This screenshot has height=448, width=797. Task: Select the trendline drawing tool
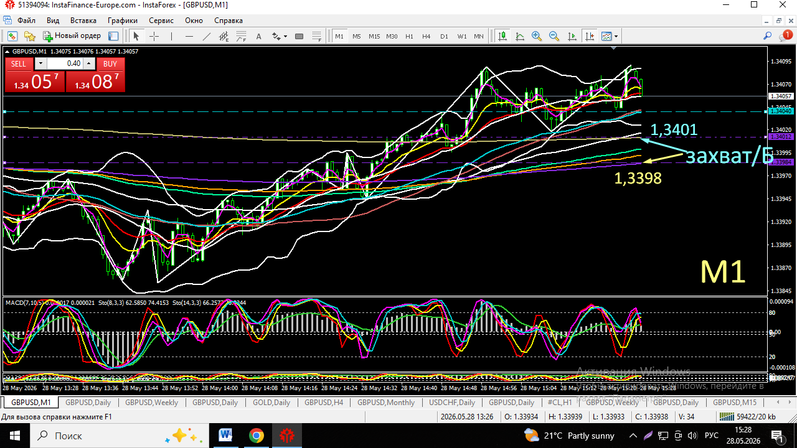point(207,36)
